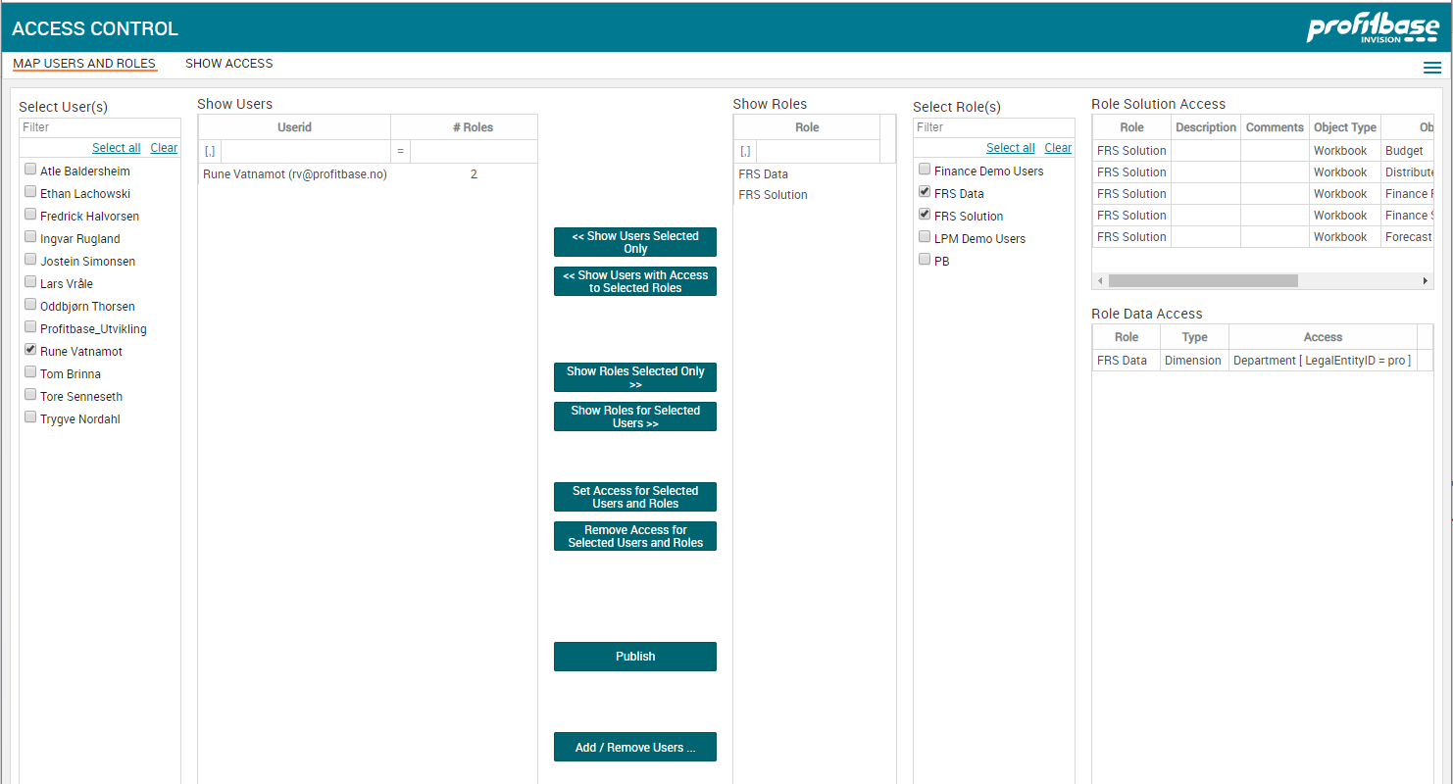This screenshot has height=784, width=1453.
Task: Click the Publish button
Action: coord(635,657)
